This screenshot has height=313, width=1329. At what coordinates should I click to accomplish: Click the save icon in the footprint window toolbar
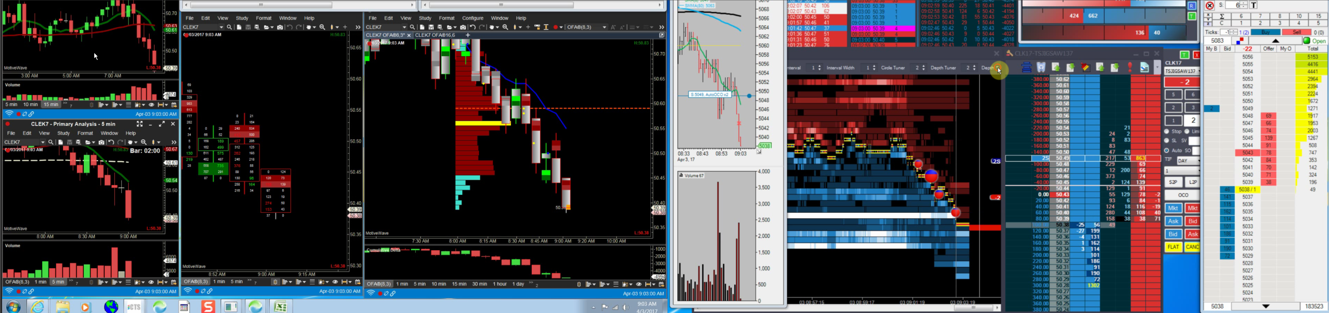coord(248,27)
